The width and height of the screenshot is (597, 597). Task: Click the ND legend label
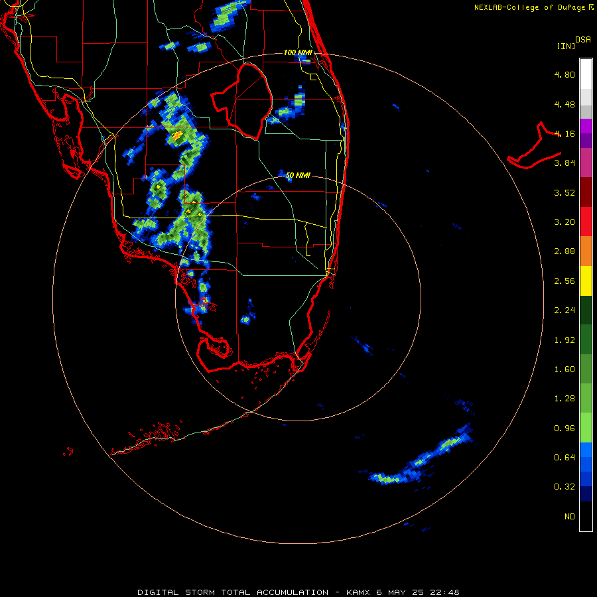[x=570, y=517]
